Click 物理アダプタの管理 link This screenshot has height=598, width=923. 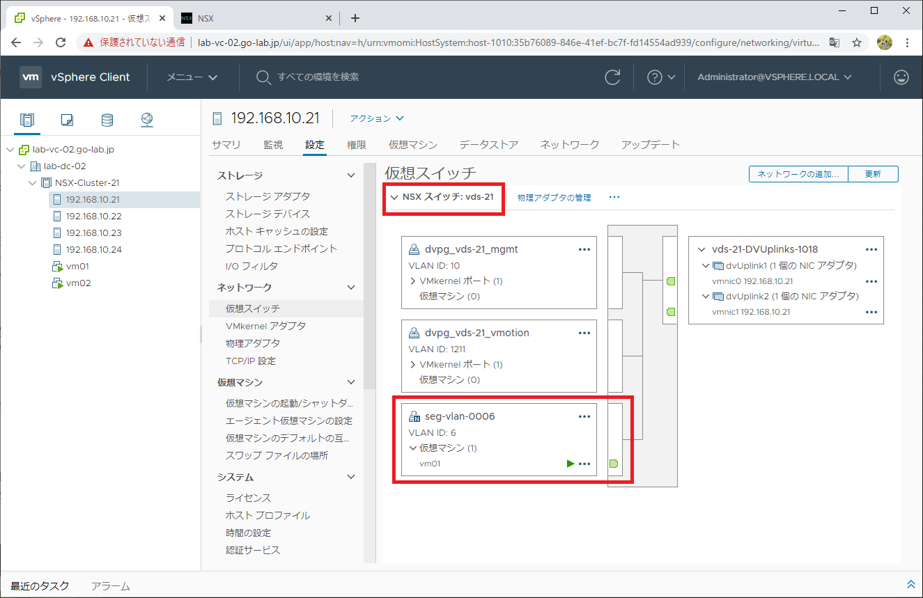(x=554, y=198)
